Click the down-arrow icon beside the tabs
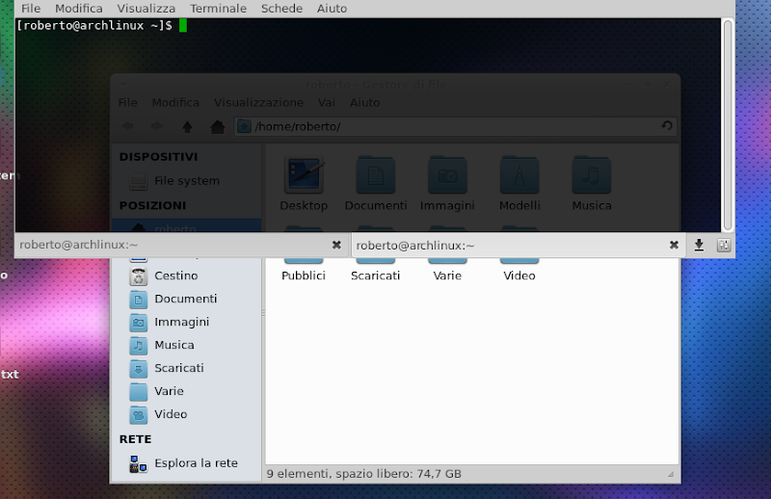This screenshot has height=499, width=771. tap(699, 245)
